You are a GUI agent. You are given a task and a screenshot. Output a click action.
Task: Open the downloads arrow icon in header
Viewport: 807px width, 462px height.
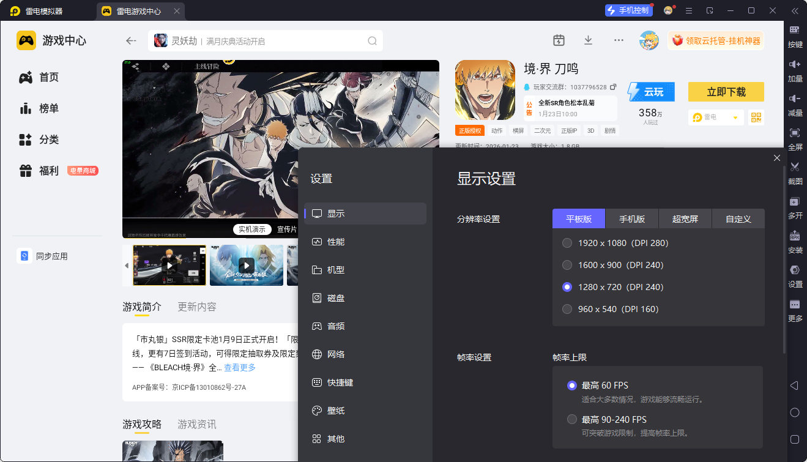coord(588,40)
